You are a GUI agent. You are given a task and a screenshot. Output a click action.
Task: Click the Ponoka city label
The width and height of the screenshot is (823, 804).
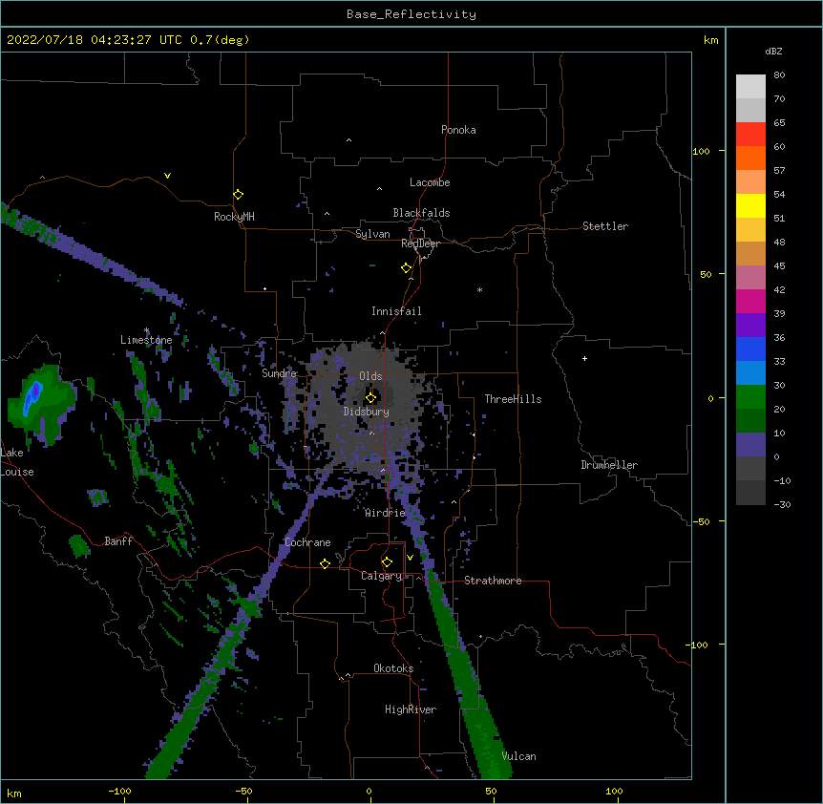(458, 130)
